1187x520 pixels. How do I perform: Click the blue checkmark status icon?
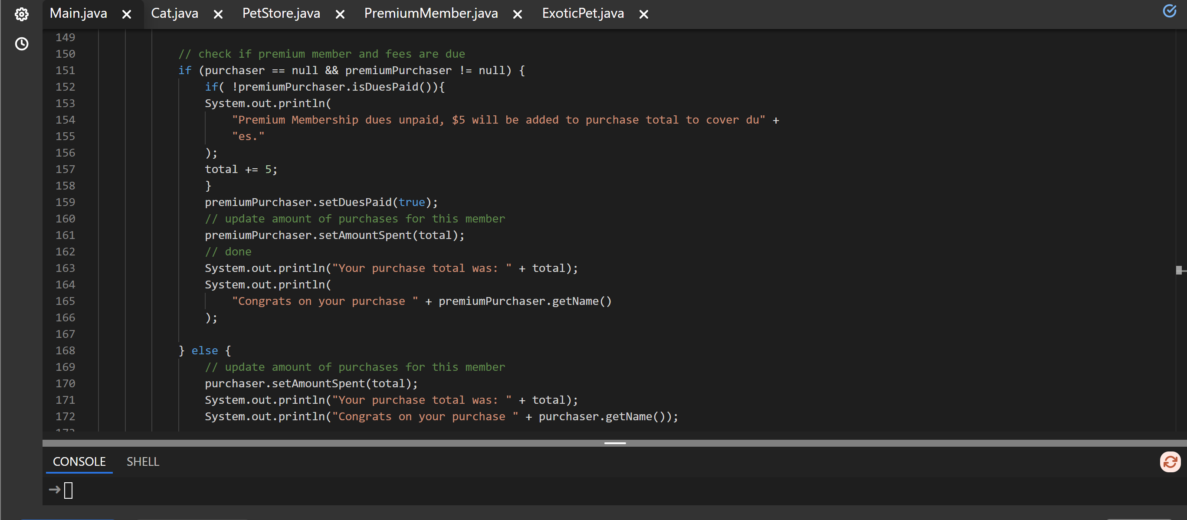(1169, 10)
